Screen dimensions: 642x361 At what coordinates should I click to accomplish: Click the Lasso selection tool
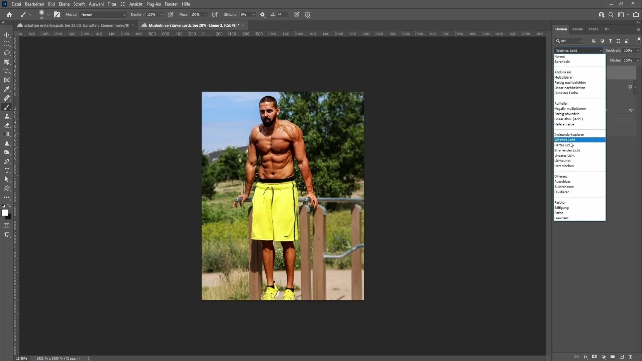coord(7,52)
